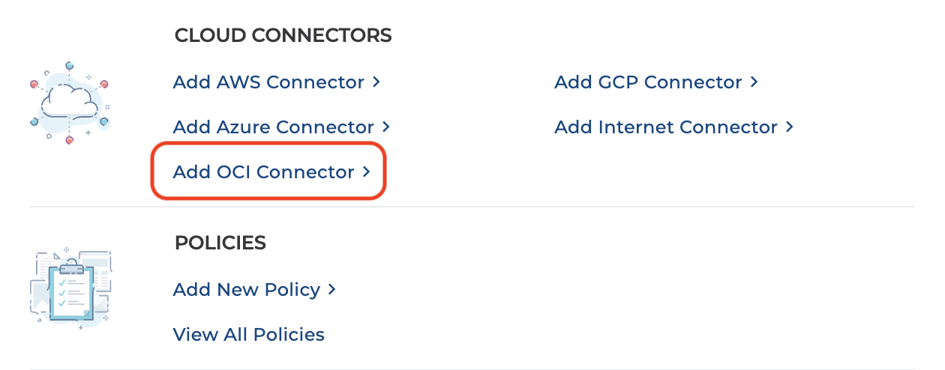Click the checklist marks on the clipboard
Screen dimensions: 945x370
pyautogui.click(x=62, y=293)
